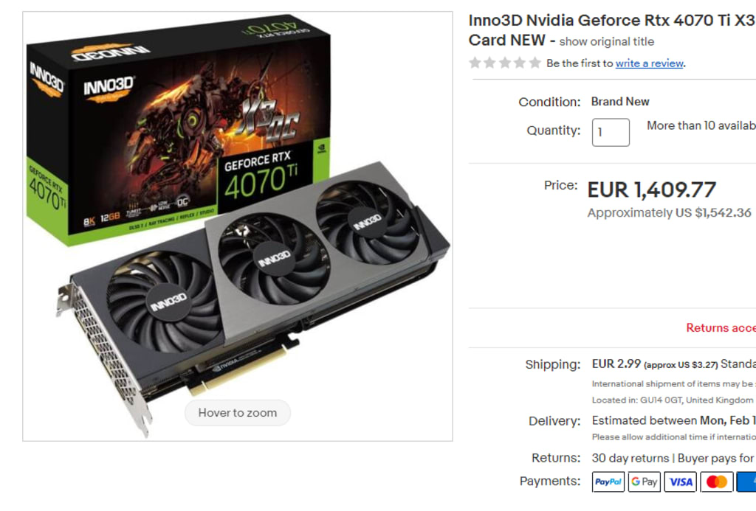
Task: Select the fifth rating star
Action: tap(535, 63)
